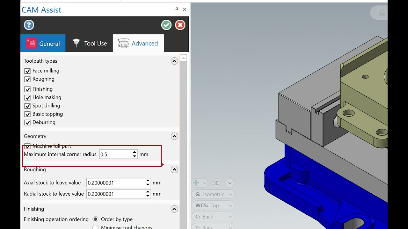Screen dimensions: 408x229
Task: Open the C: Back dropdown
Action: pos(213,217)
